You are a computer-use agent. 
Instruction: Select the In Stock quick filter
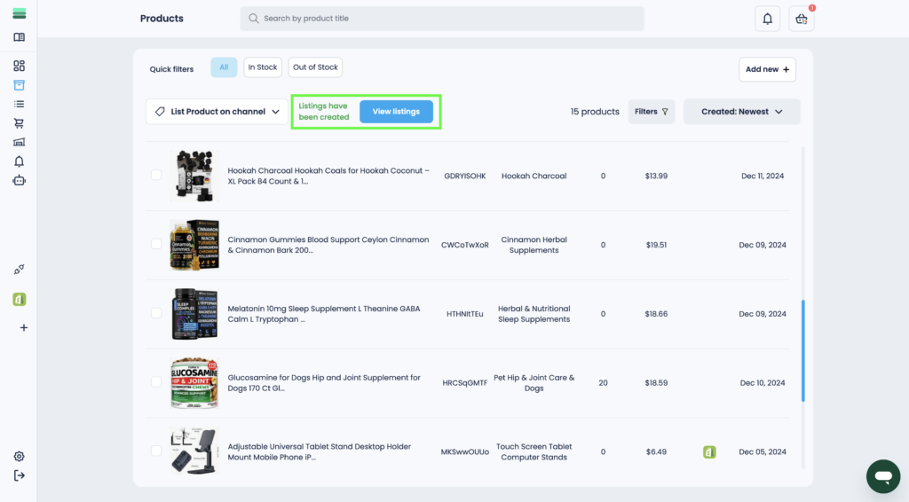click(x=262, y=67)
